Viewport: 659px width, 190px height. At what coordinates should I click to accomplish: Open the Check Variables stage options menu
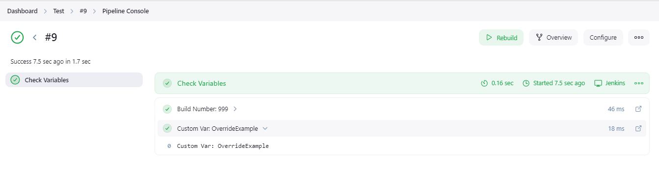tap(638, 83)
